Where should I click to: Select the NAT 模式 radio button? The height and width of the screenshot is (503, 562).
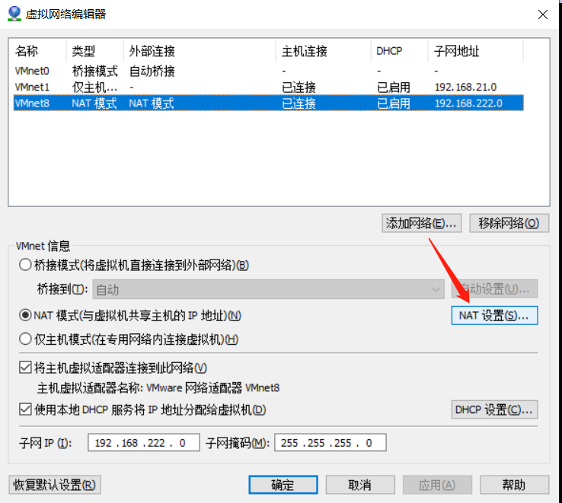tap(25, 316)
